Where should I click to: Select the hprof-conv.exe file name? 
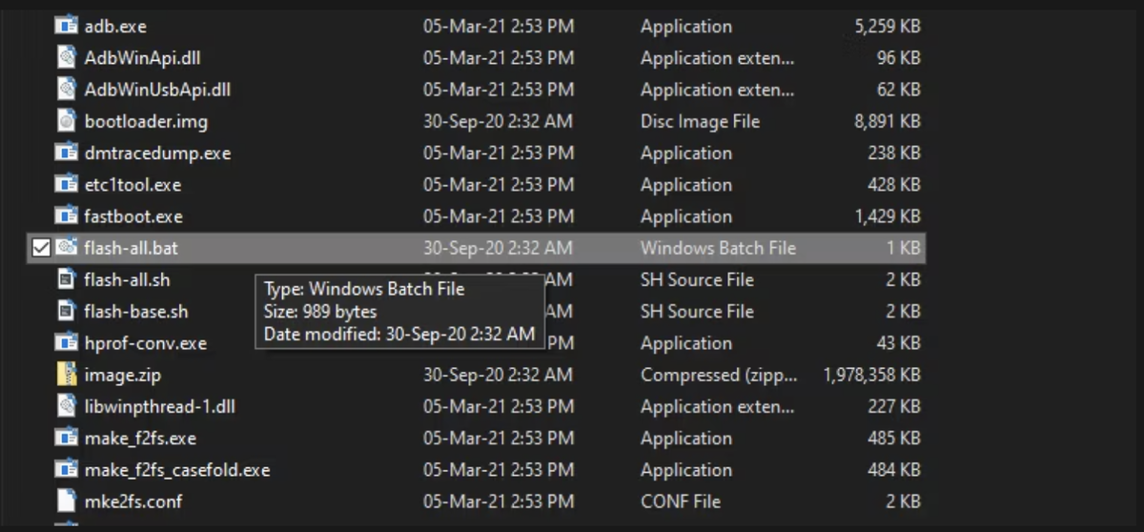click(x=145, y=343)
